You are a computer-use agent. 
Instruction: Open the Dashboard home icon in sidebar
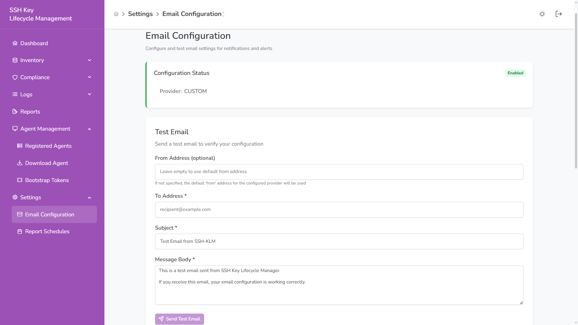click(15, 43)
